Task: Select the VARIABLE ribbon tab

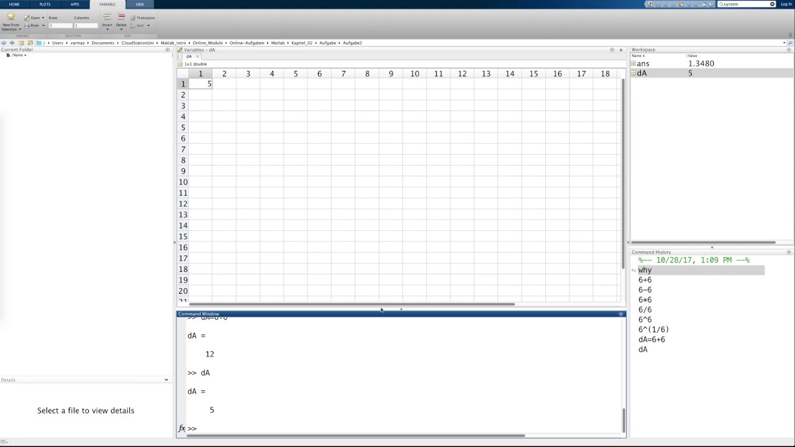Action: pos(107,4)
